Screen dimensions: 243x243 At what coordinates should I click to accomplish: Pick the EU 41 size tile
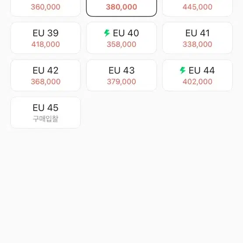(x=197, y=38)
